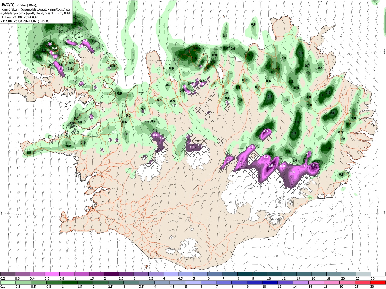This screenshot has width=386, height=289.
Task: Click the white 30 swatch in upper legend row
Action: tap(378, 274)
